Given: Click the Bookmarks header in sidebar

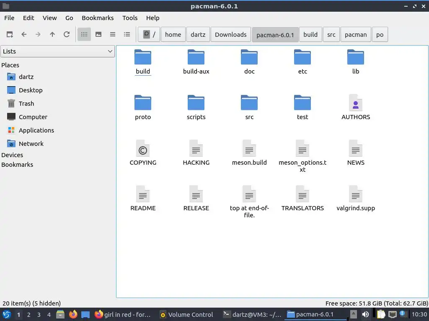Looking at the screenshot, I should (x=17, y=165).
